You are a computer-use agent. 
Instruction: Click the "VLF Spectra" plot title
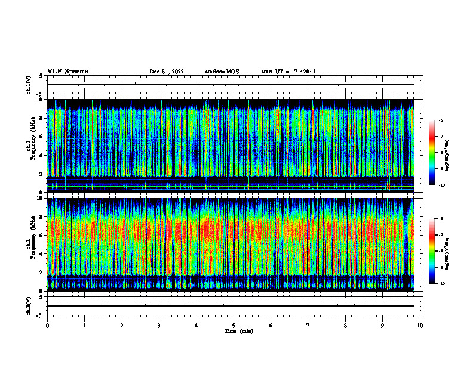[67, 72]
